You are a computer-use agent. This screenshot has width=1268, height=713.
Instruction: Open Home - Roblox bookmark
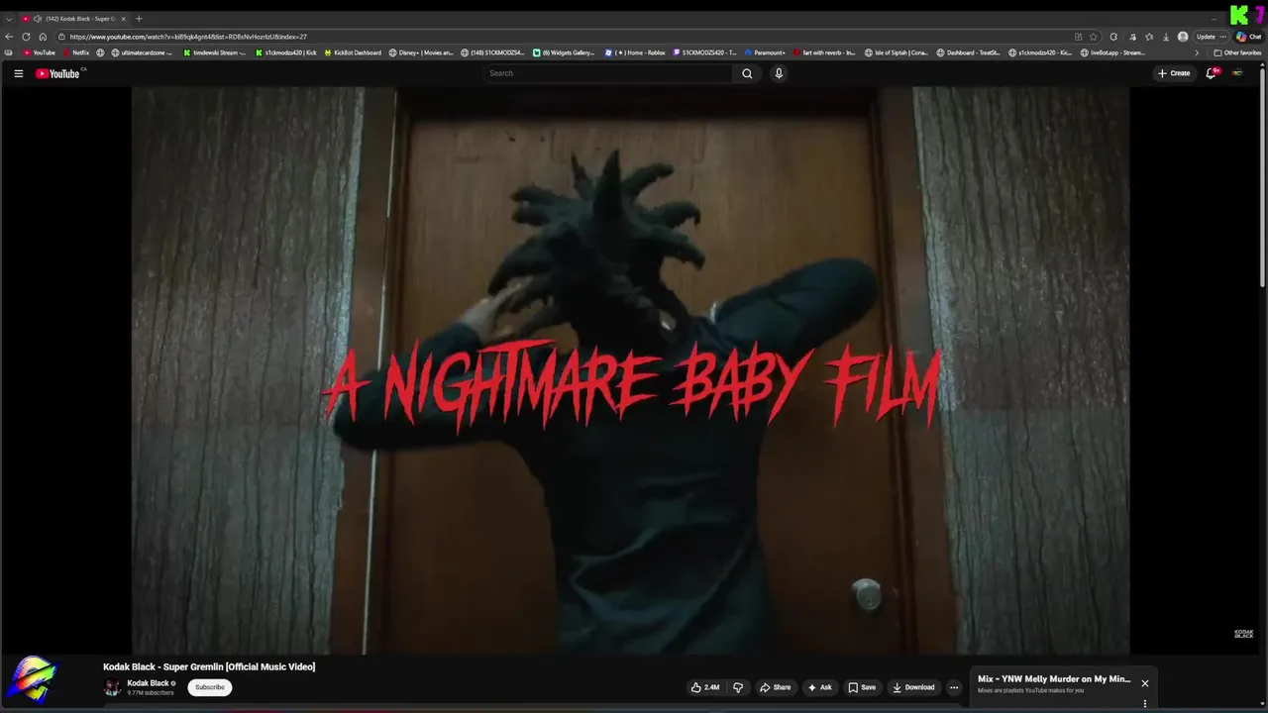click(636, 52)
